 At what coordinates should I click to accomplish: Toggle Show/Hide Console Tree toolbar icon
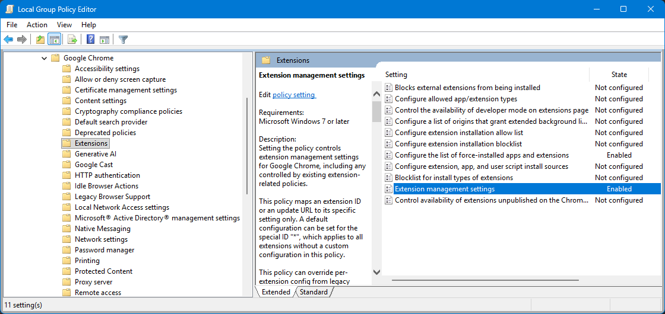(x=54, y=40)
